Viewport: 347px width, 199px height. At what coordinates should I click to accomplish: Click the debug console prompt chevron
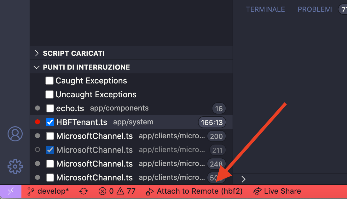pyautogui.click(x=243, y=179)
